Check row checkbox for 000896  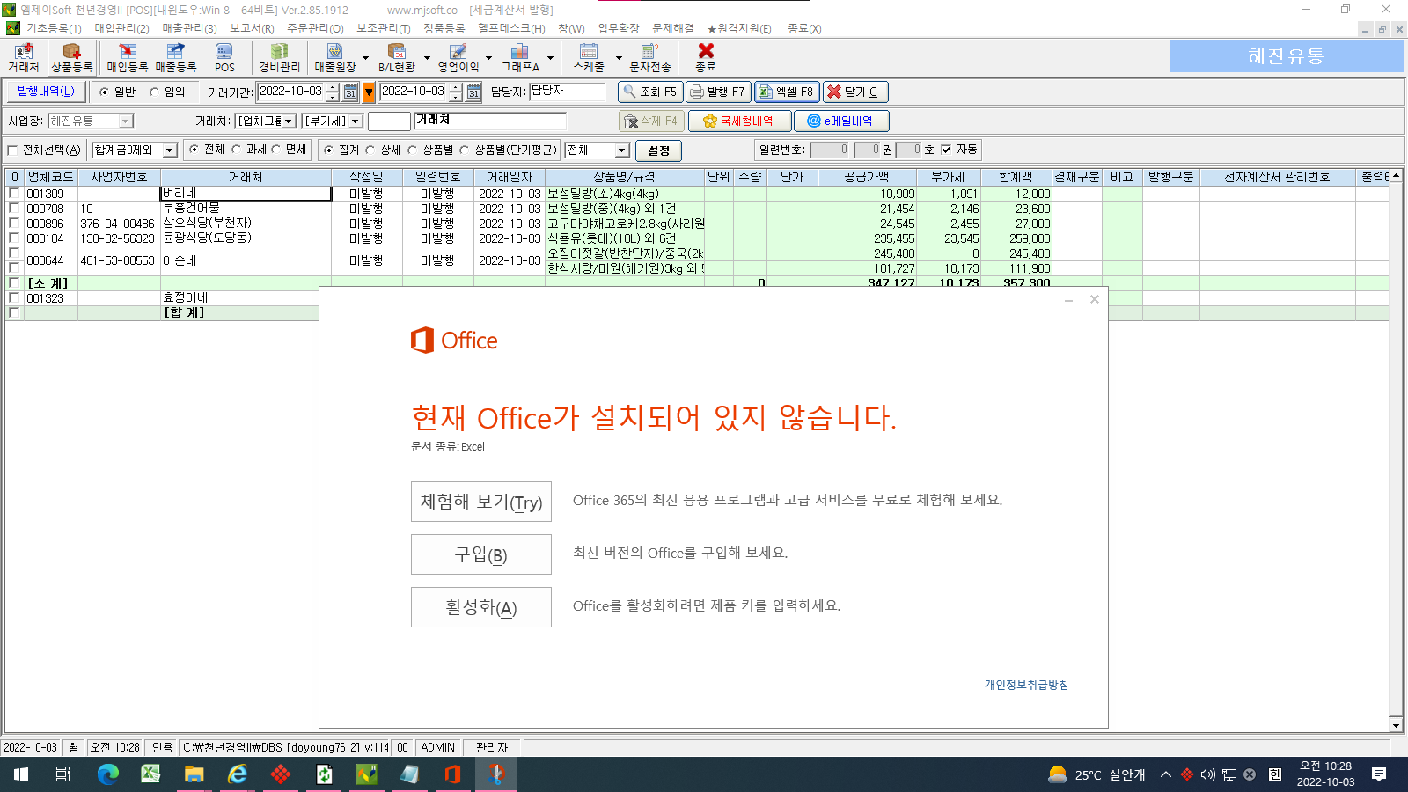pos(14,223)
